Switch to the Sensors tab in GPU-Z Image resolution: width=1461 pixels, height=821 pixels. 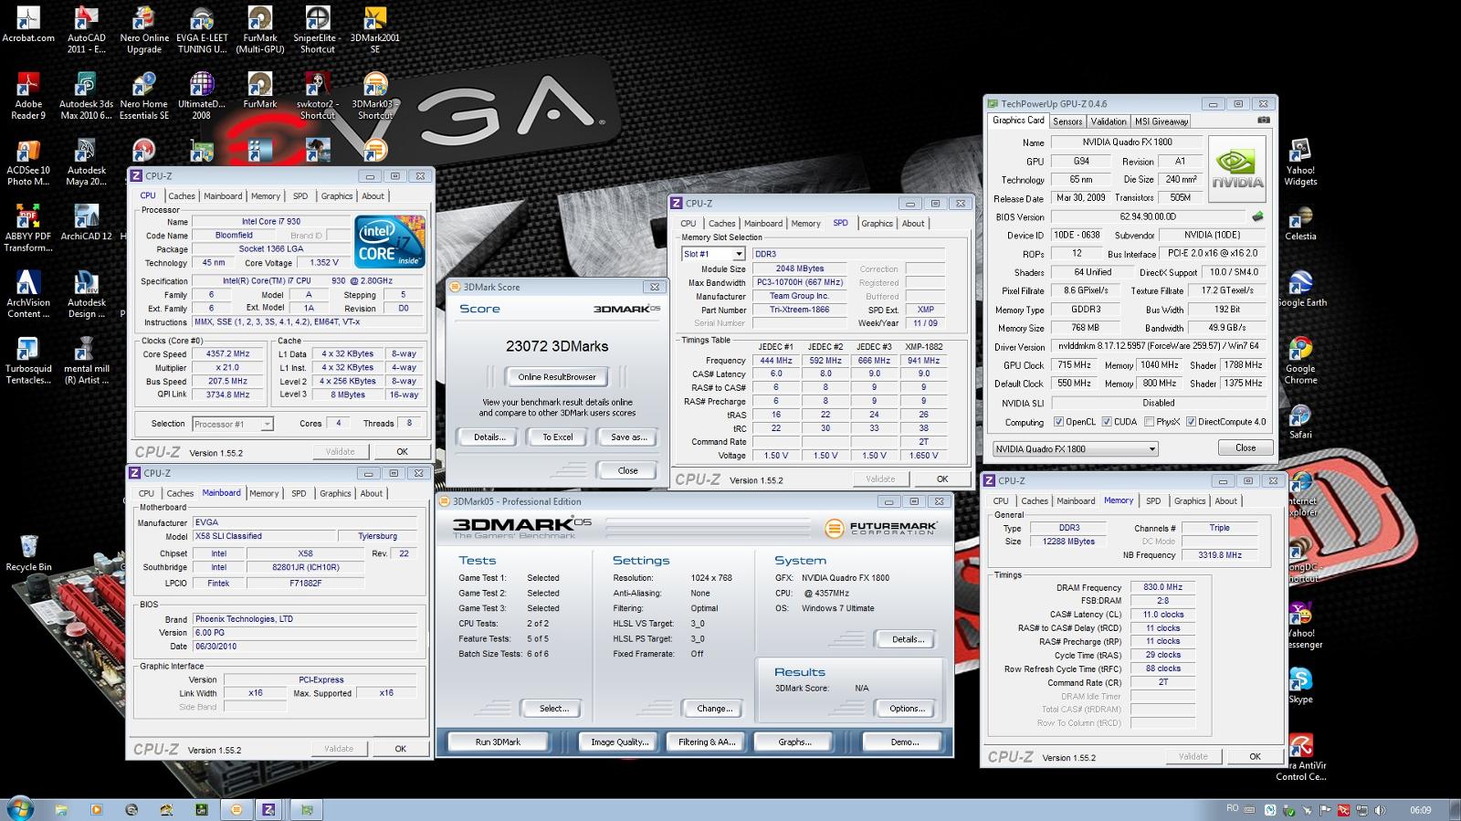tap(1067, 121)
